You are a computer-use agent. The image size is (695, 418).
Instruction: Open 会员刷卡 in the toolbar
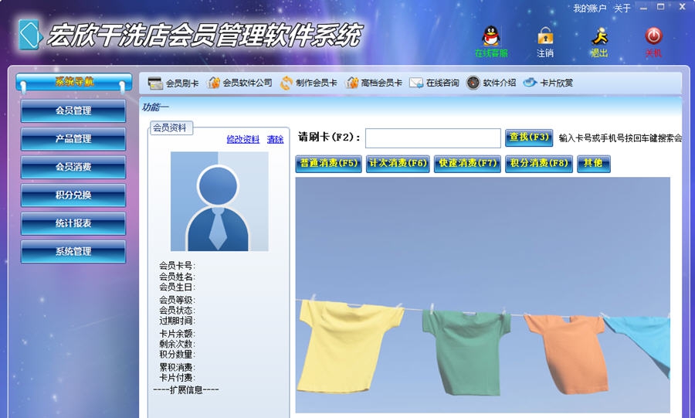(x=174, y=83)
